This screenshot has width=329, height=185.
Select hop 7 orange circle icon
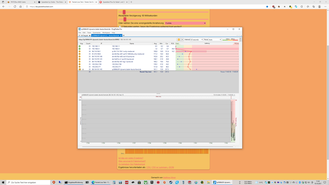coord(79,62)
